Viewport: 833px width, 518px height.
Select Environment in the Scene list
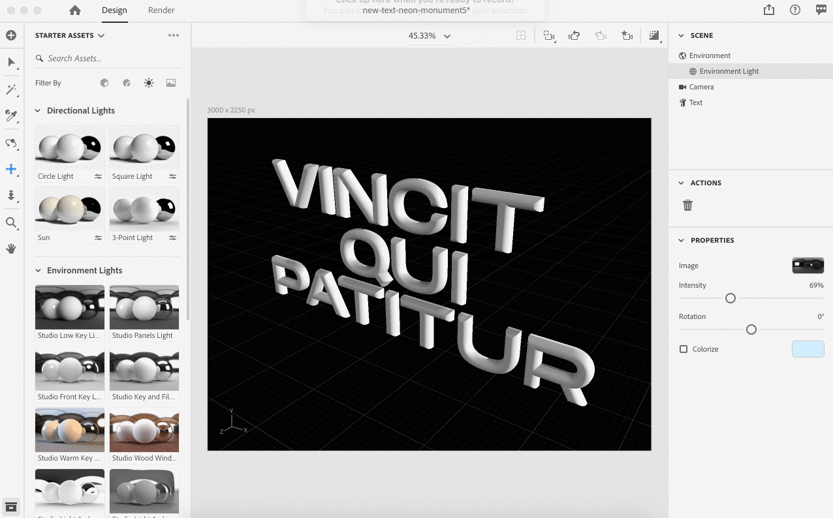click(x=751, y=55)
